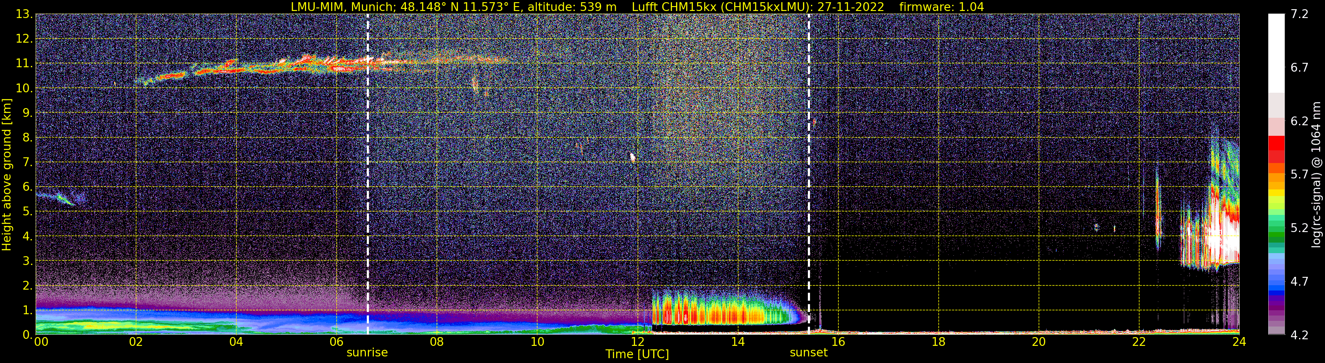This screenshot has height=363, width=1325.
Task: Click the time axis tick '16'
Action: point(838,342)
